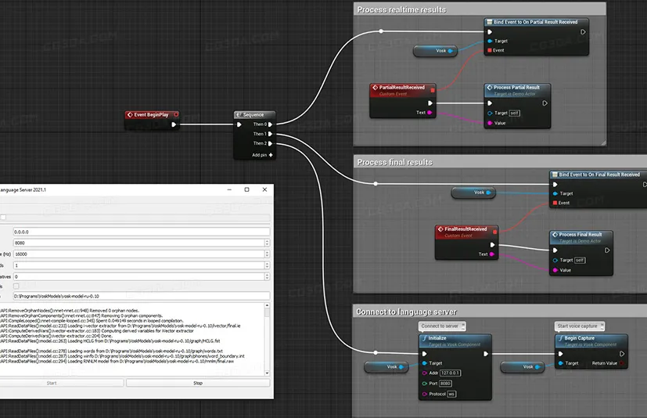
Task: Step the 8080 port spinner in server window
Action: (x=267, y=243)
